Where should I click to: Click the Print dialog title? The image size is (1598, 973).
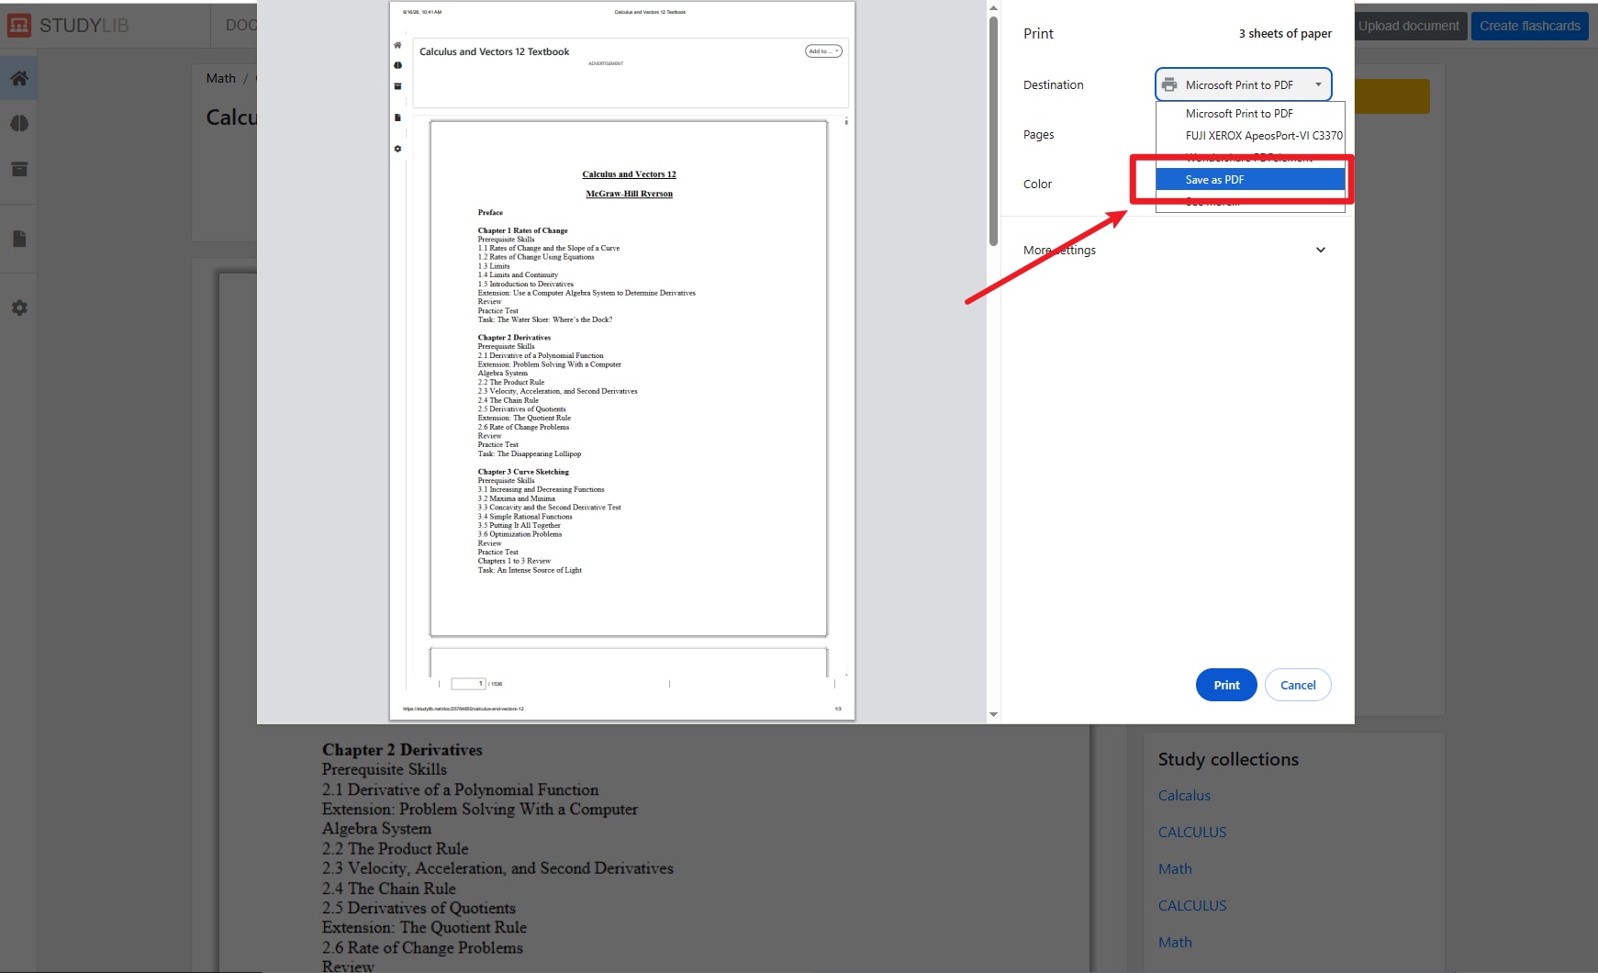click(x=1038, y=34)
